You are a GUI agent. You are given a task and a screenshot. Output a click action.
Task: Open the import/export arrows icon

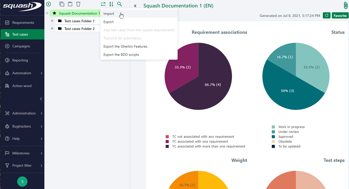(103, 4)
